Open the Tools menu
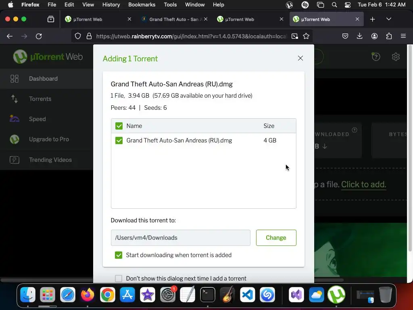Image resolution: width=413 pixels, height=310 pixels. point(170,4)
